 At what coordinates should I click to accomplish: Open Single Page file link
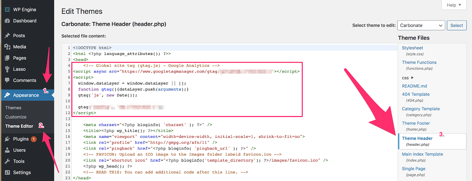point(414,169)
